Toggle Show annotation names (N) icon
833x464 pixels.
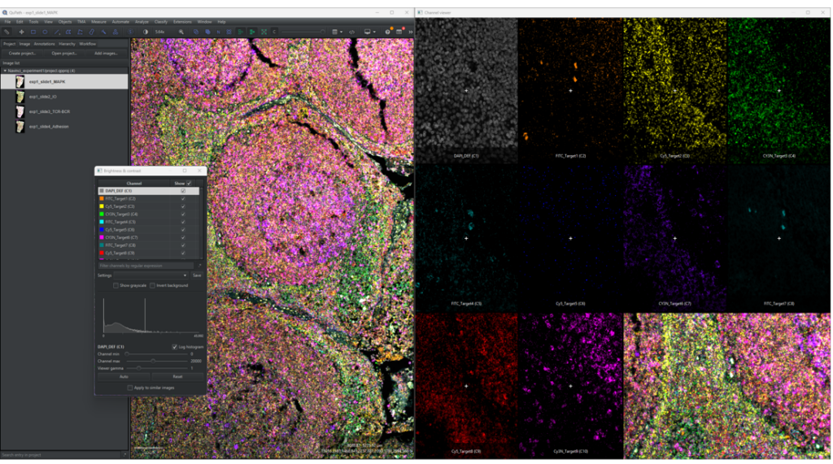pos(218,32)
